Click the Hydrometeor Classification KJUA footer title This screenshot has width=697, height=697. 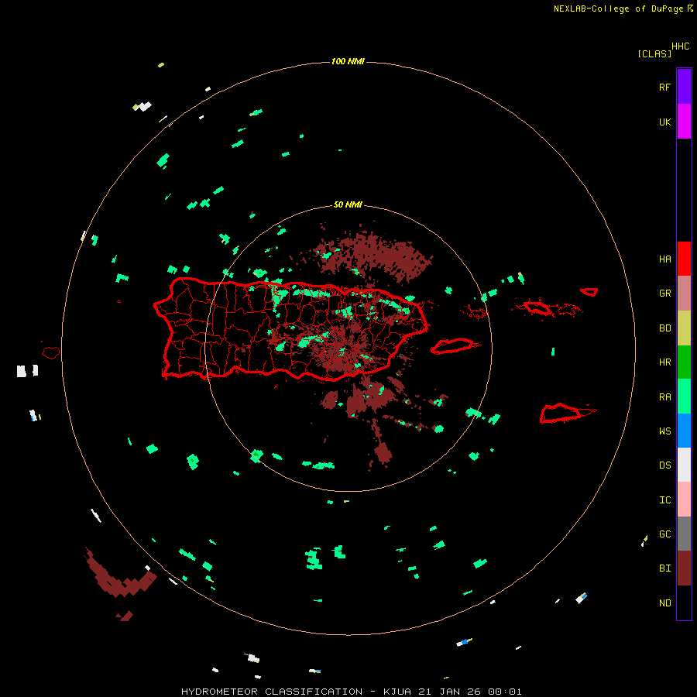tap(351, 692)
